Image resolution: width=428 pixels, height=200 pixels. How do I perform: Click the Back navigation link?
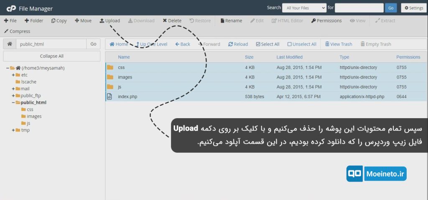[183, 44]
